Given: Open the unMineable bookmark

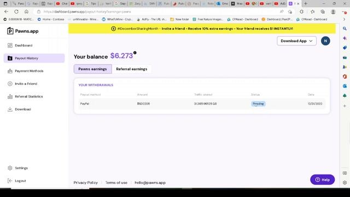Looking at the screenshot, I should pos(83,19).
